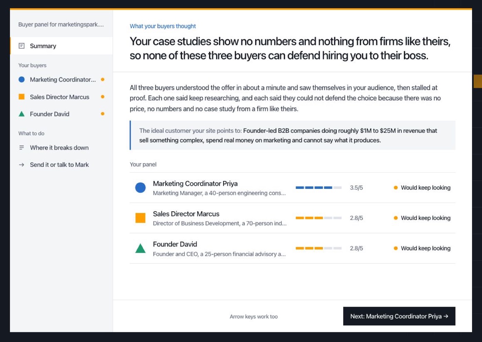Open Send it or talk to Mark

click(x=61, y=165)
